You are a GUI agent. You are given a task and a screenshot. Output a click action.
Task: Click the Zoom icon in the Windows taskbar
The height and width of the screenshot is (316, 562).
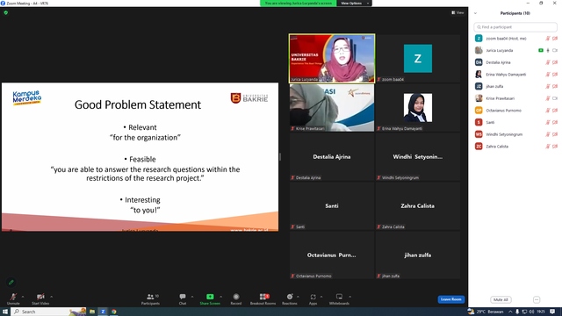pos(103,312)
